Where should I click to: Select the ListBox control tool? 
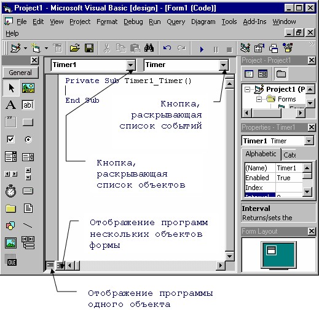click(28, 157)
